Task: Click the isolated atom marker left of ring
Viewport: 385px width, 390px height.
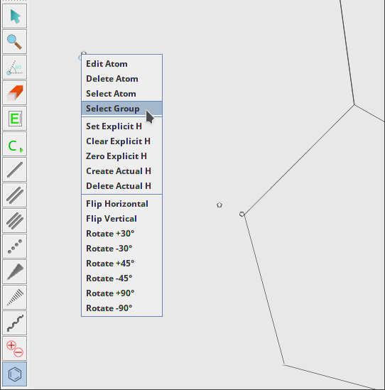Action: point(219,205)
